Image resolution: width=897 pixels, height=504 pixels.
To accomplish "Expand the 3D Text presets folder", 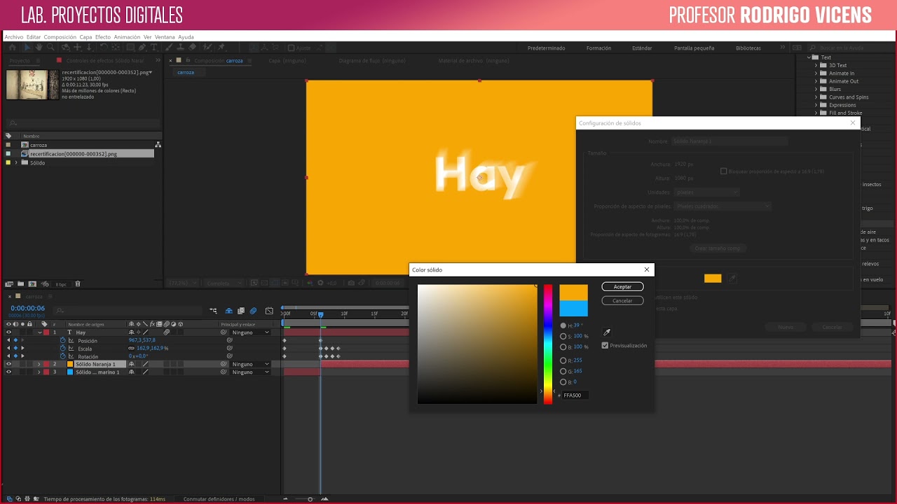I will pos(816,65).
